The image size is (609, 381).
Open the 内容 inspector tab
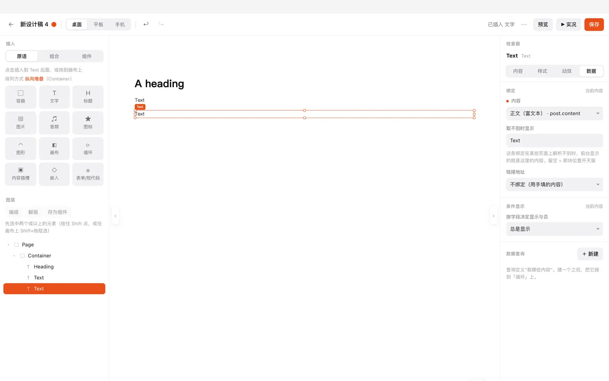518,71
